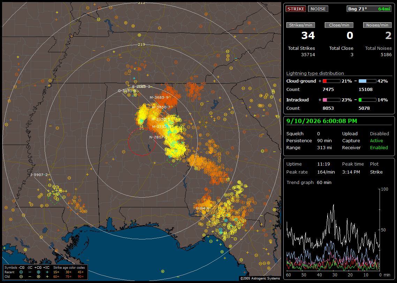Image resolution: width=397 pixels, height=283 pixels.
Task: Click the NOISE indicator button
Action: pyautogui.click(x=318, y=9)
